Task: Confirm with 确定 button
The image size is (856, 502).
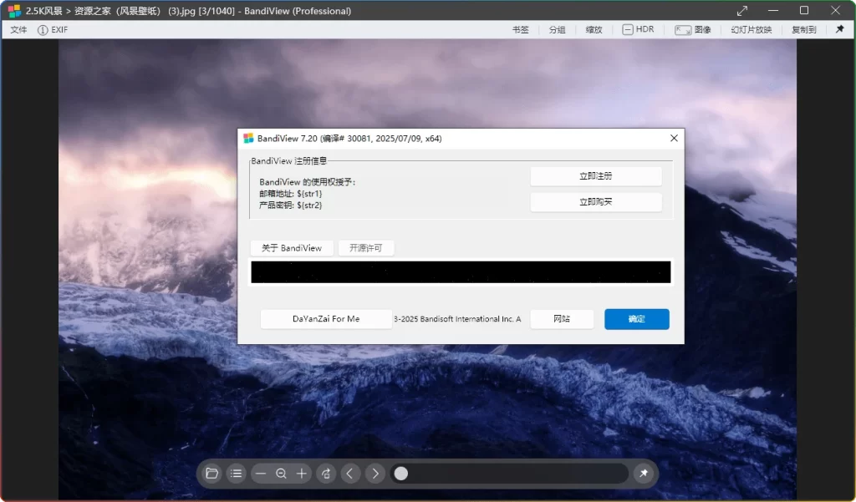Action: point(636,319)
